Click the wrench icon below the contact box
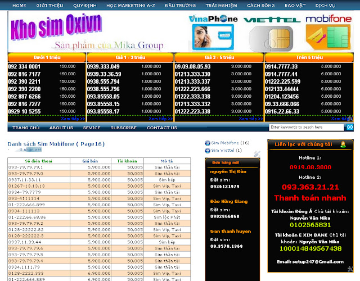This screenshot has width=360, height=281. tap(350, 269)
